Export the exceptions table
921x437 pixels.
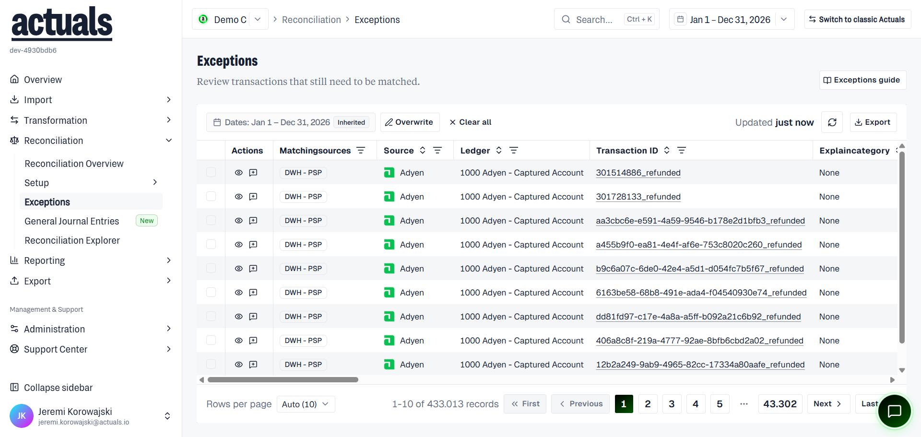pyautogui.click(x=873, y=122)
